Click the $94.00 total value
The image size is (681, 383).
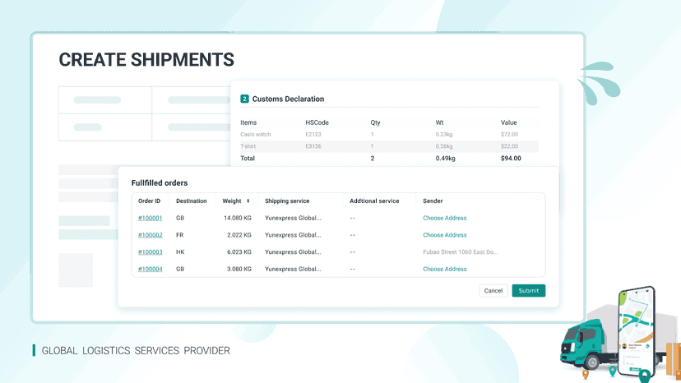point(511,159)
